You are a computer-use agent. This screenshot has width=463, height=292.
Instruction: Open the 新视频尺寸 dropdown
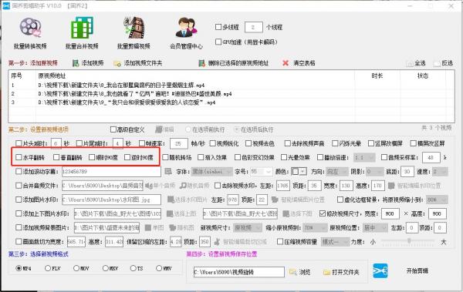(x=248, y=228)
